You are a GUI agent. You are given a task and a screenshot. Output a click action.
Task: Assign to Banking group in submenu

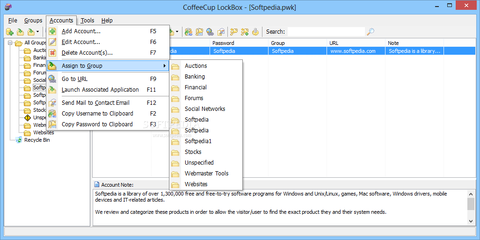[x=206, y=77]
